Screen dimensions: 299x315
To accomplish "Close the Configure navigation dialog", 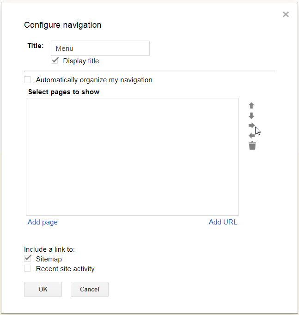I will coord(286,14).
